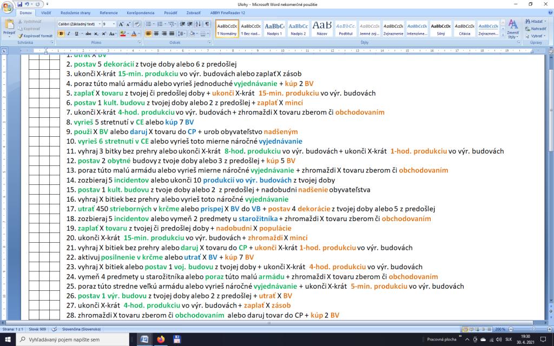
Task: Switch to web layout view in status bar
Action: [476, 329]
